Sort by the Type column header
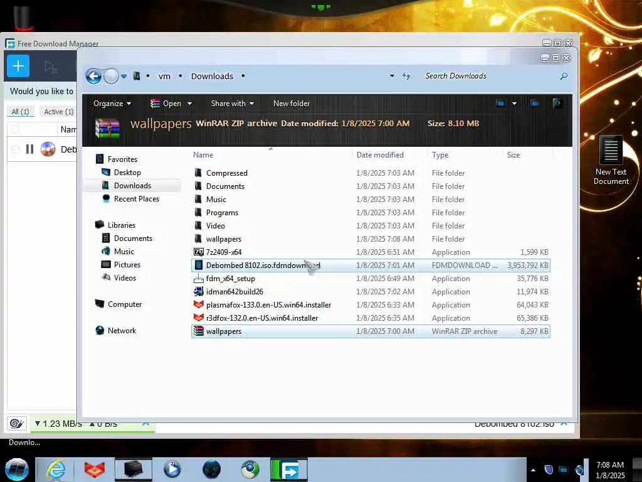The image size is (642, 482). point(465,155)
